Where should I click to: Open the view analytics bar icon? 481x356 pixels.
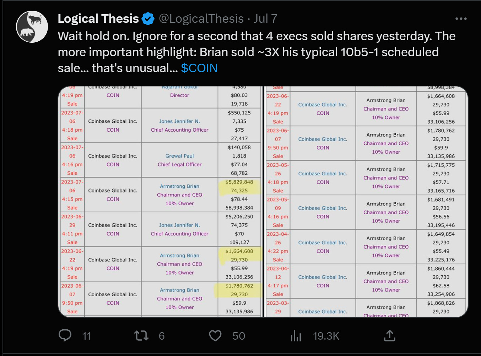coord(296,335)
